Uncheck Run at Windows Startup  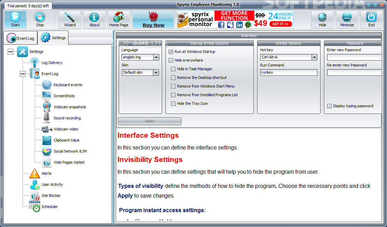[x=171, y=52]
